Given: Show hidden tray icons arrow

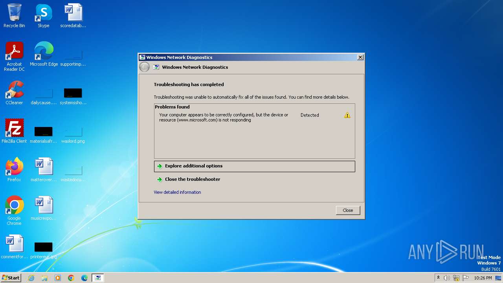Looking at the screenshot, I should 438,277.
